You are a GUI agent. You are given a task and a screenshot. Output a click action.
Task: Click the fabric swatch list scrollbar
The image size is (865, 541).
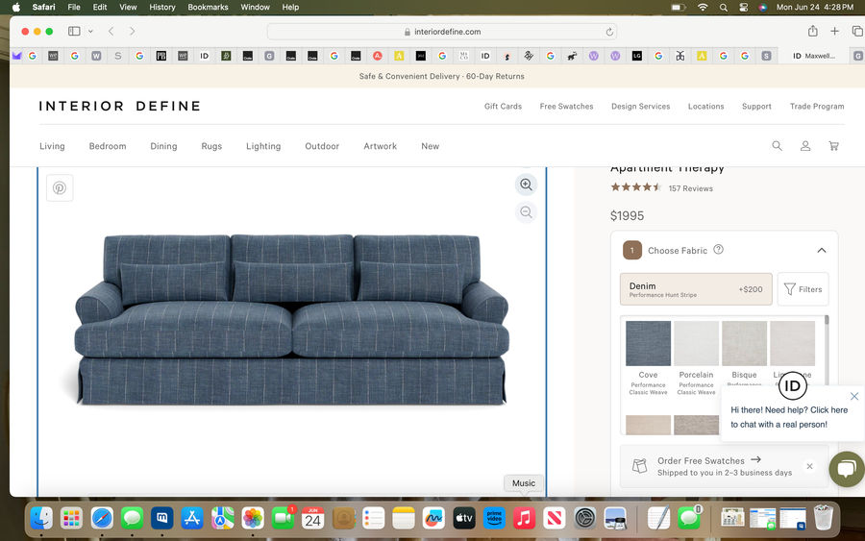click(x=827, y=320)
